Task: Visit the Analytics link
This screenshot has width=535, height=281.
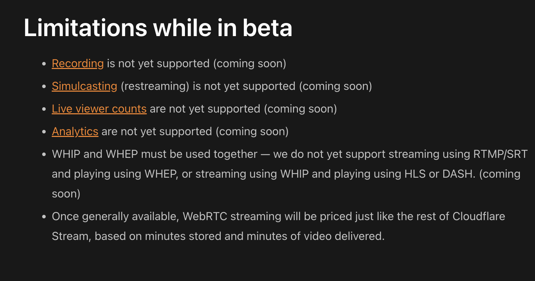Action: point(75,132)
